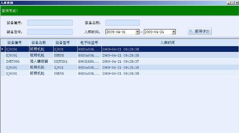Click the 装备编号 input field

pyautogui.click(x=50, y=23)
